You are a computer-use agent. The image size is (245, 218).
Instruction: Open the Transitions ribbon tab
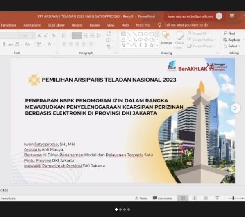click(x=8, y=25)
